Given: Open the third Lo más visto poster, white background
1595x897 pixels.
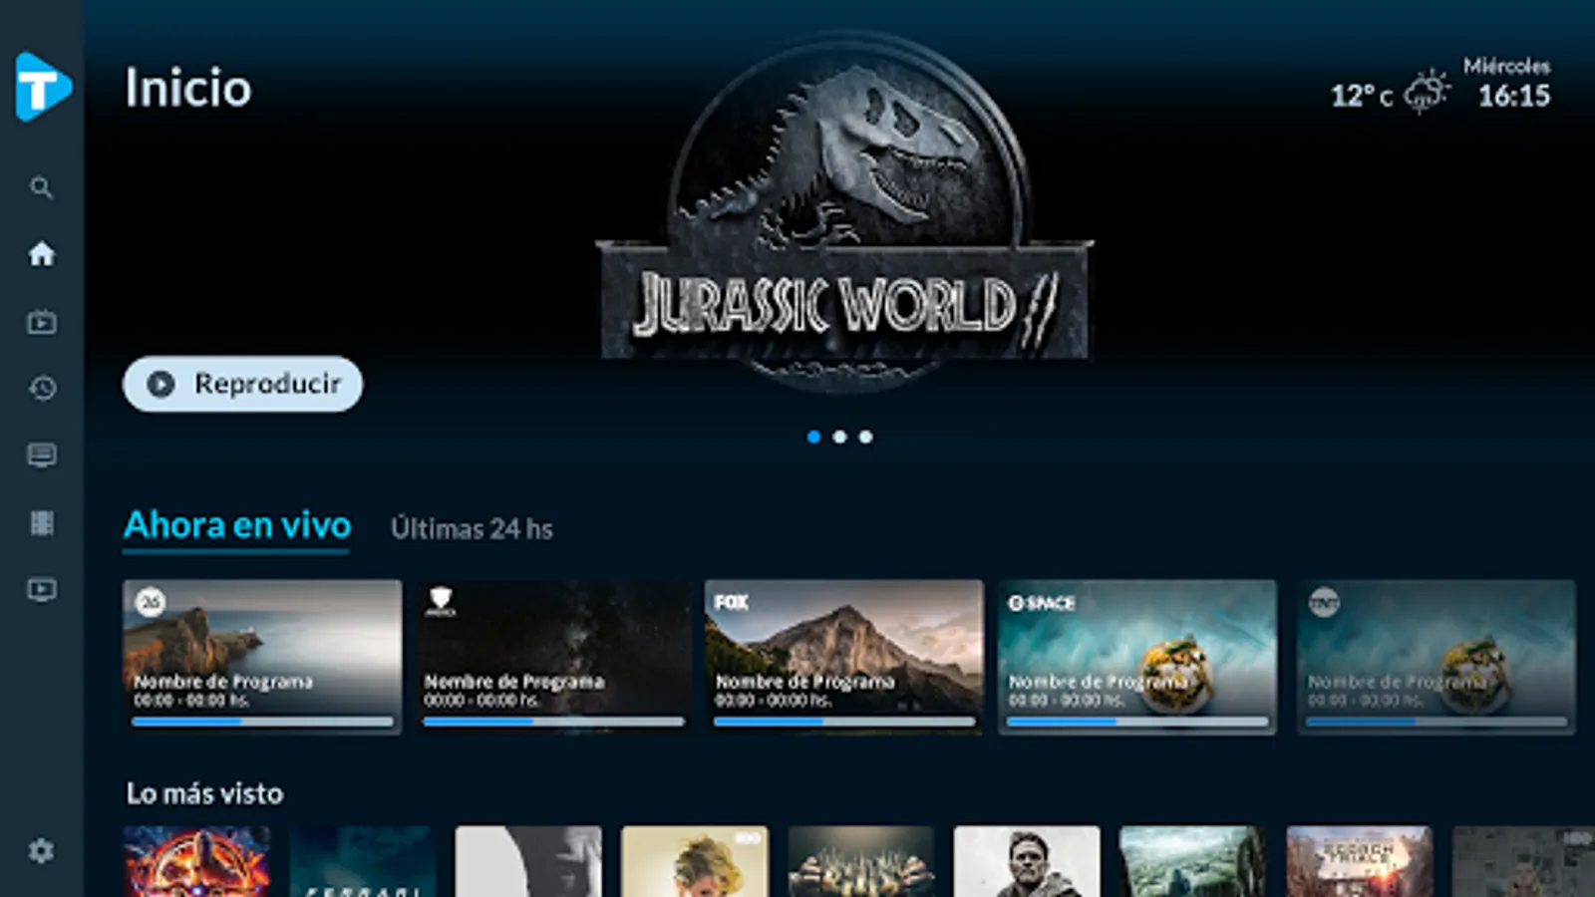Looking at the screenshot, I should [528, 861].
